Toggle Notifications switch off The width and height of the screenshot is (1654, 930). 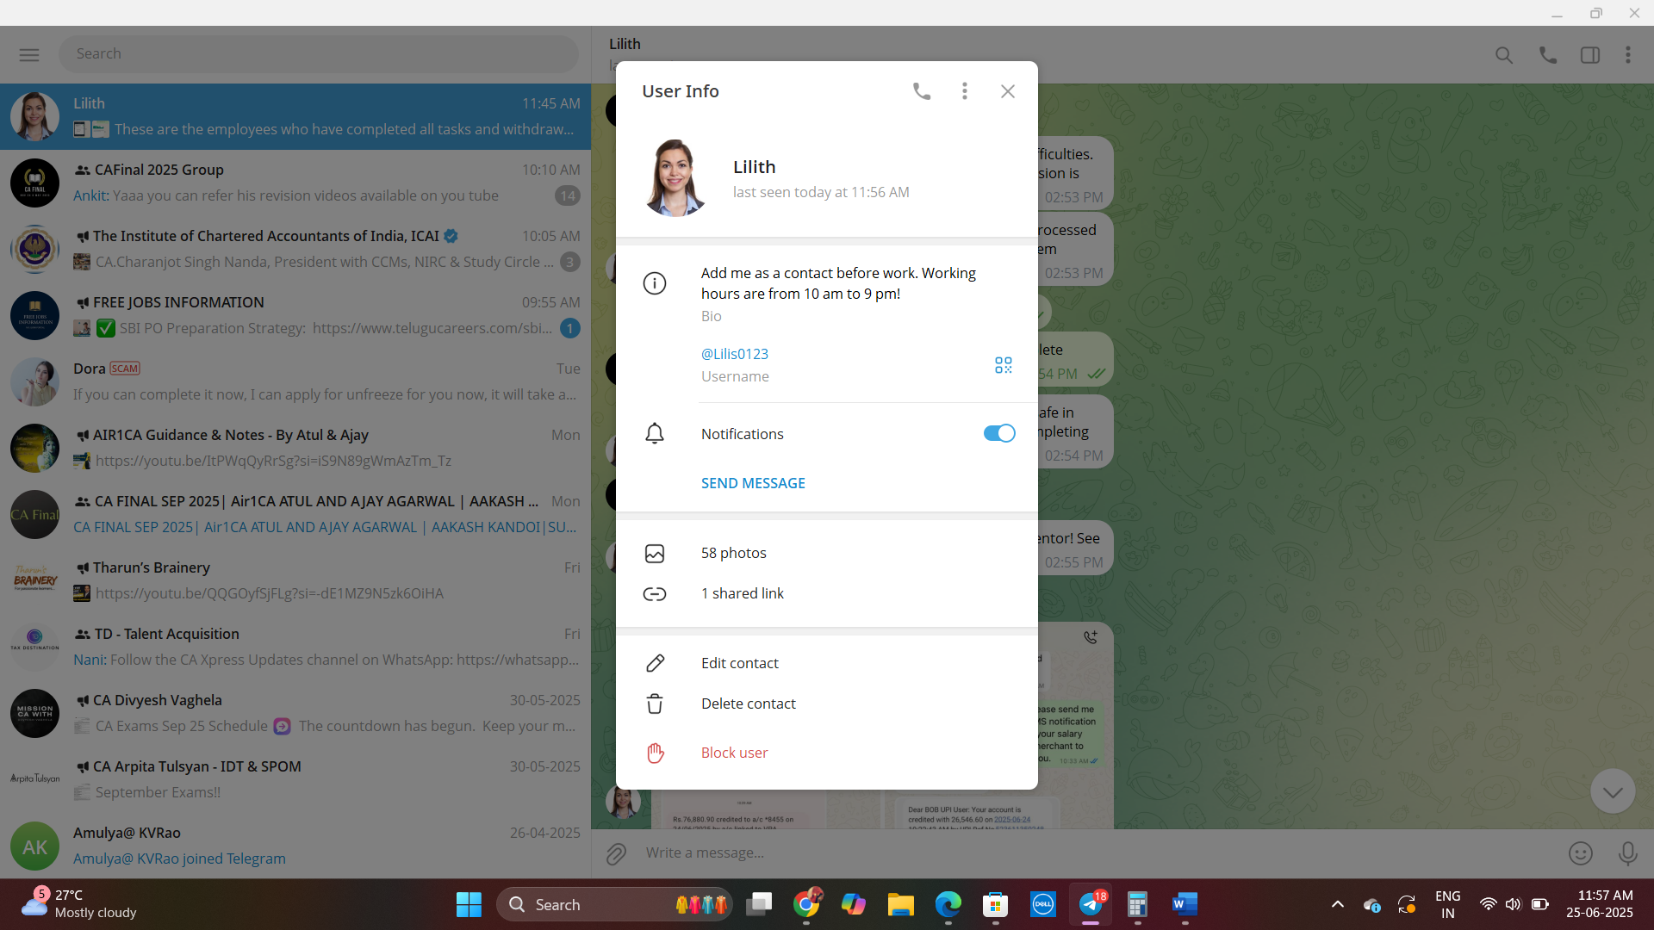[998, 434]
